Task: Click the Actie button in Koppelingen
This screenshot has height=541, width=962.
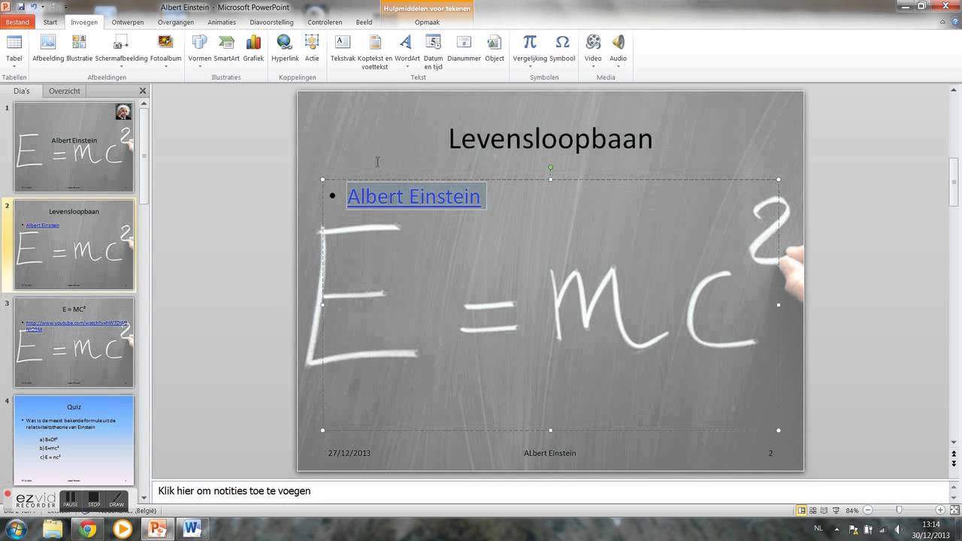Action: click(312, 48)
